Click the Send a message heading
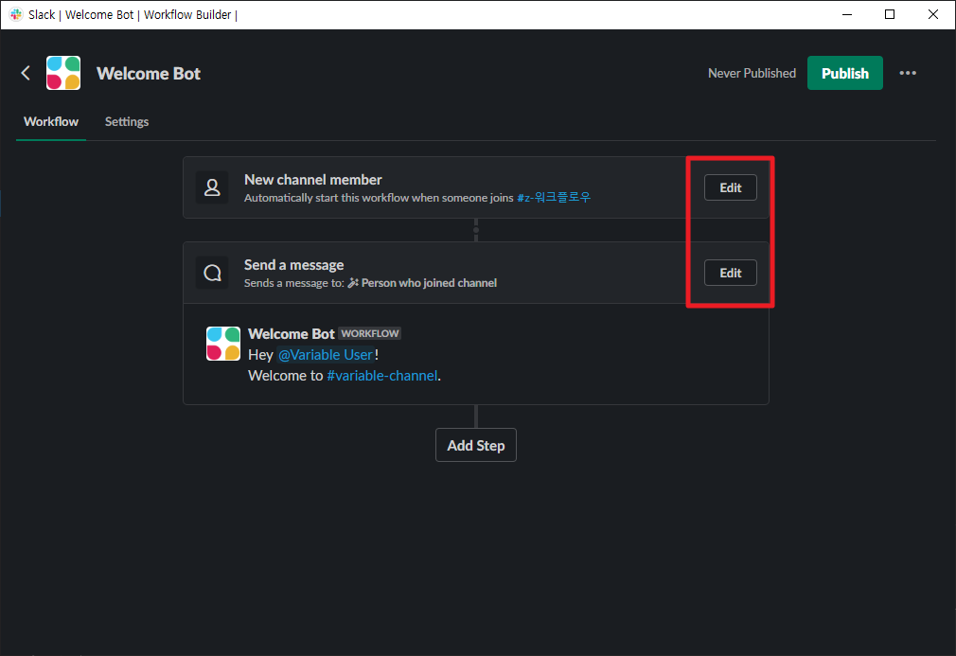 click(293, 265)
